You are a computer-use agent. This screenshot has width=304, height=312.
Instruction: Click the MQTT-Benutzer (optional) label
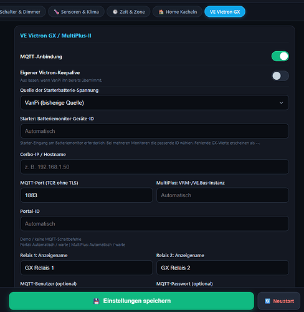[x=49, y=284]
